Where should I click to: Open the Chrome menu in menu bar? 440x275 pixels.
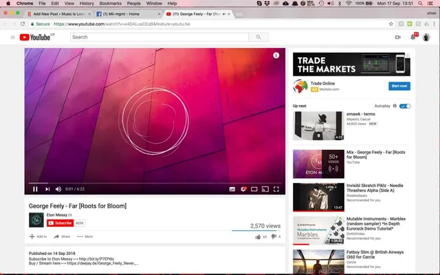[25, 3]
